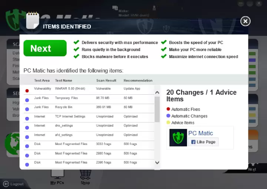Click the user icon in the top bar
The image size is (267, 189).
(154, 8)
